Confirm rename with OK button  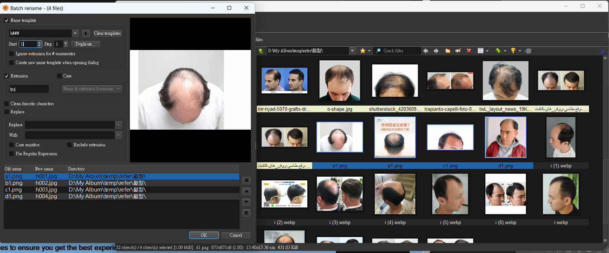tap(204, 235)
